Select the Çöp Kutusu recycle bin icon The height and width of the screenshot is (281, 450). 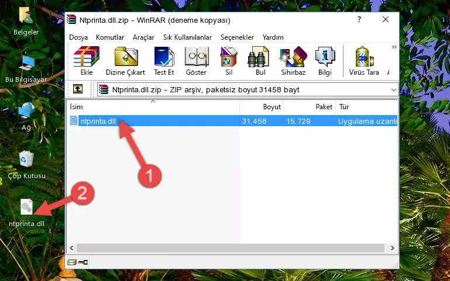(26, 165)
